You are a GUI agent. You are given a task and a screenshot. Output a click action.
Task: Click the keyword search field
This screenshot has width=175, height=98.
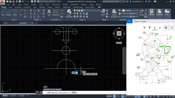point(114,1)
